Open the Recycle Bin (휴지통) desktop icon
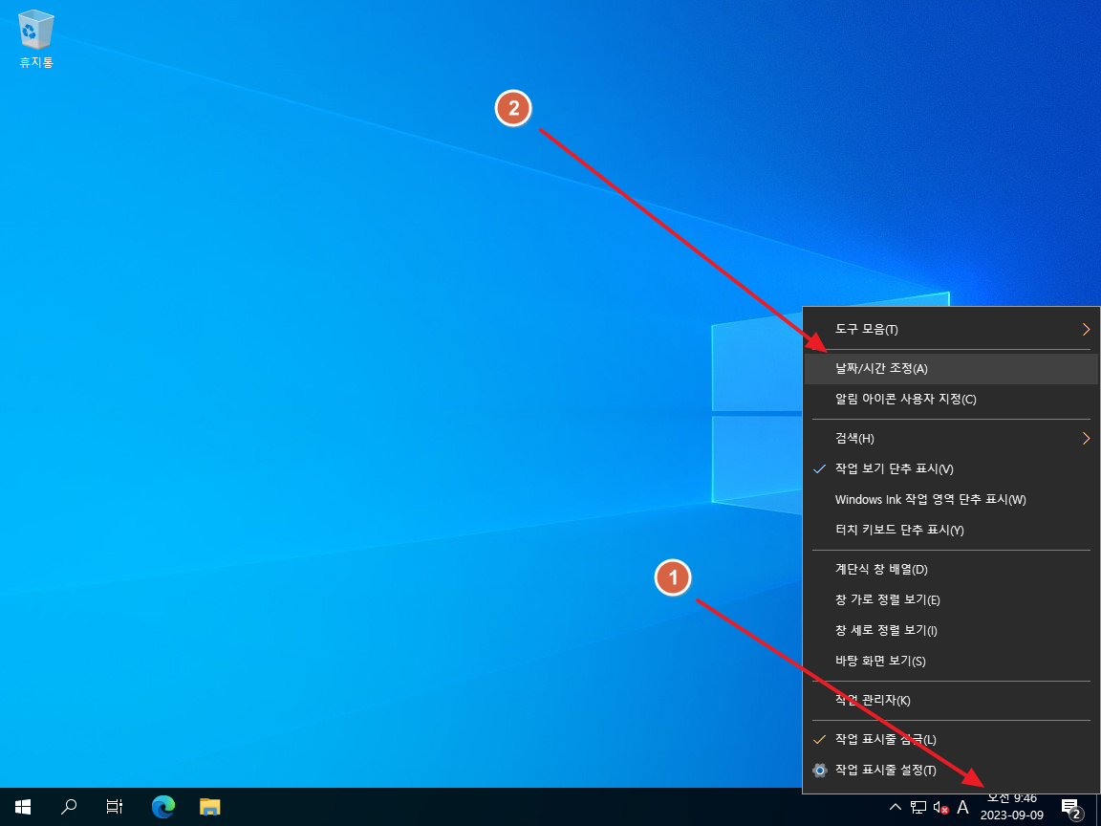The height and width of the screenshot is (826, 1101). (35, 38)
